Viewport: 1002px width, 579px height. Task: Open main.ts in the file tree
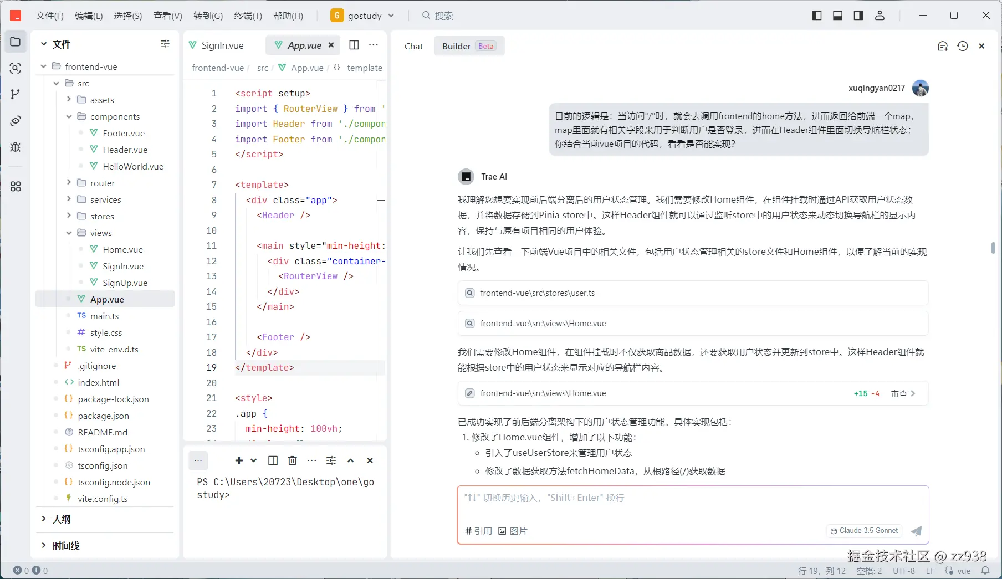coord(104,316)
